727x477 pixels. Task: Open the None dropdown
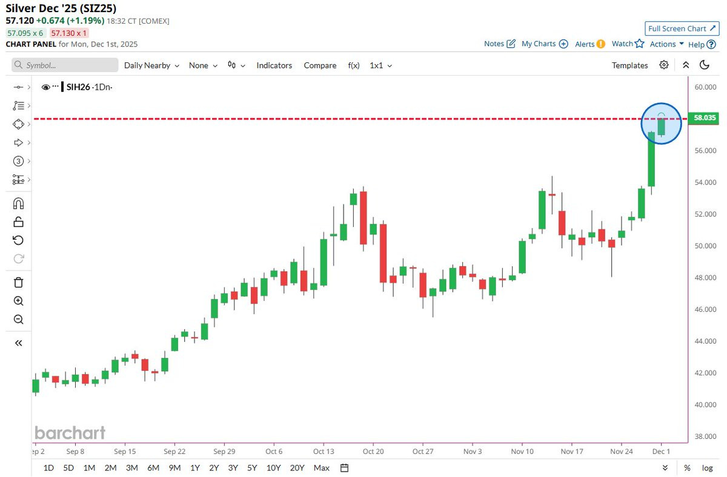point(202,65)
